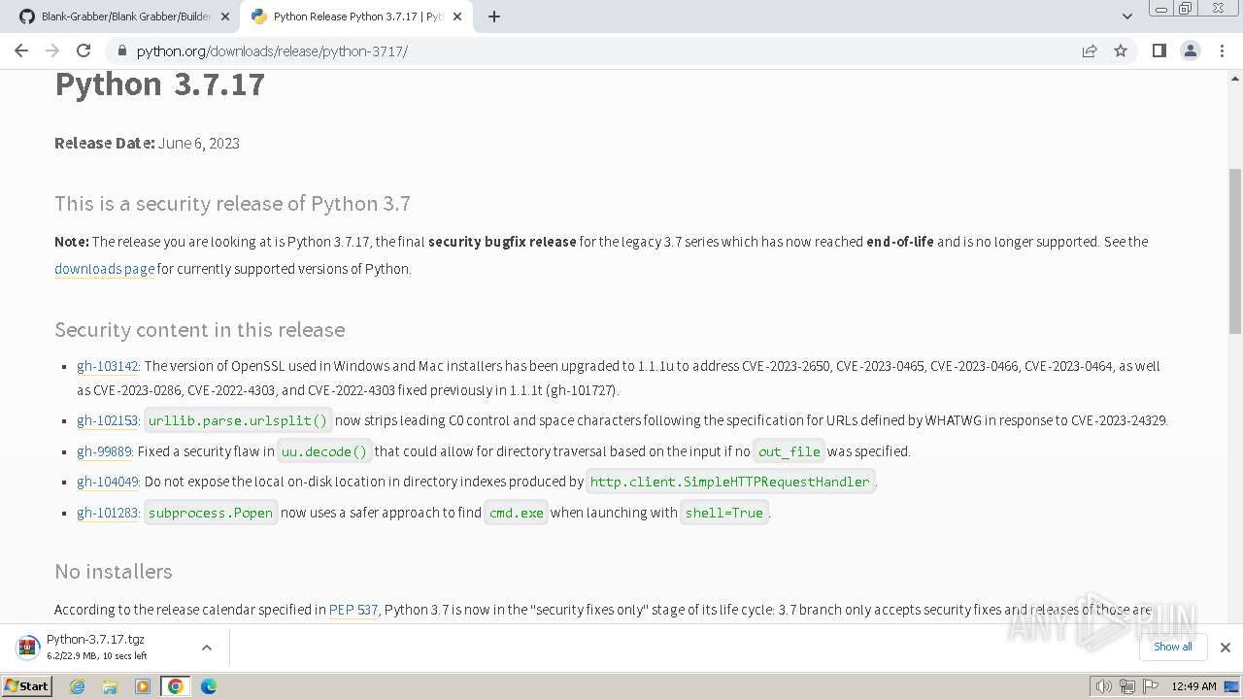Click the cmd.exe code text
Screen dimensions: 1243x699
(517, 513)
